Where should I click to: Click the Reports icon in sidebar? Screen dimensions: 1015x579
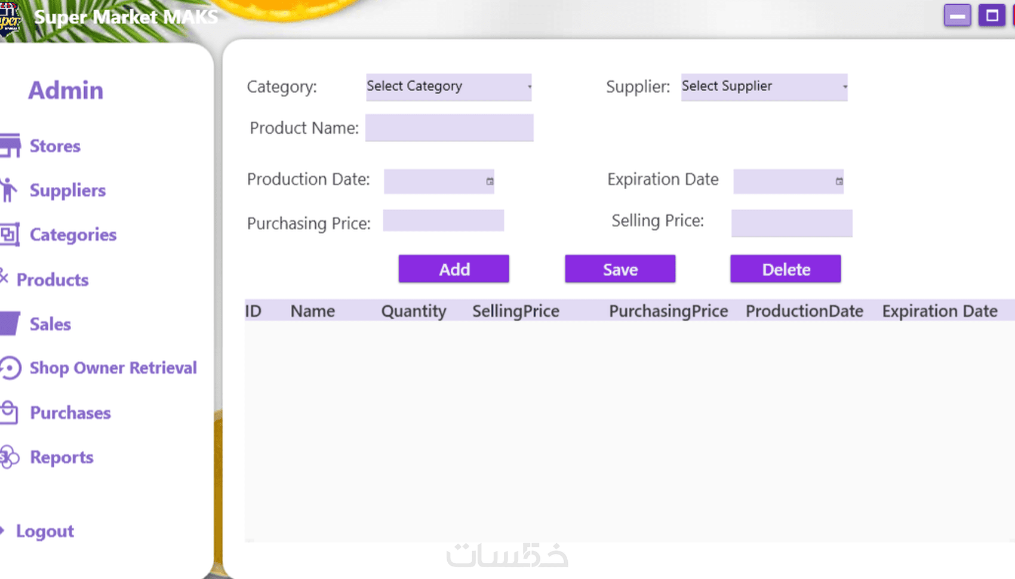pyautogui.click(x=9, y=457)
